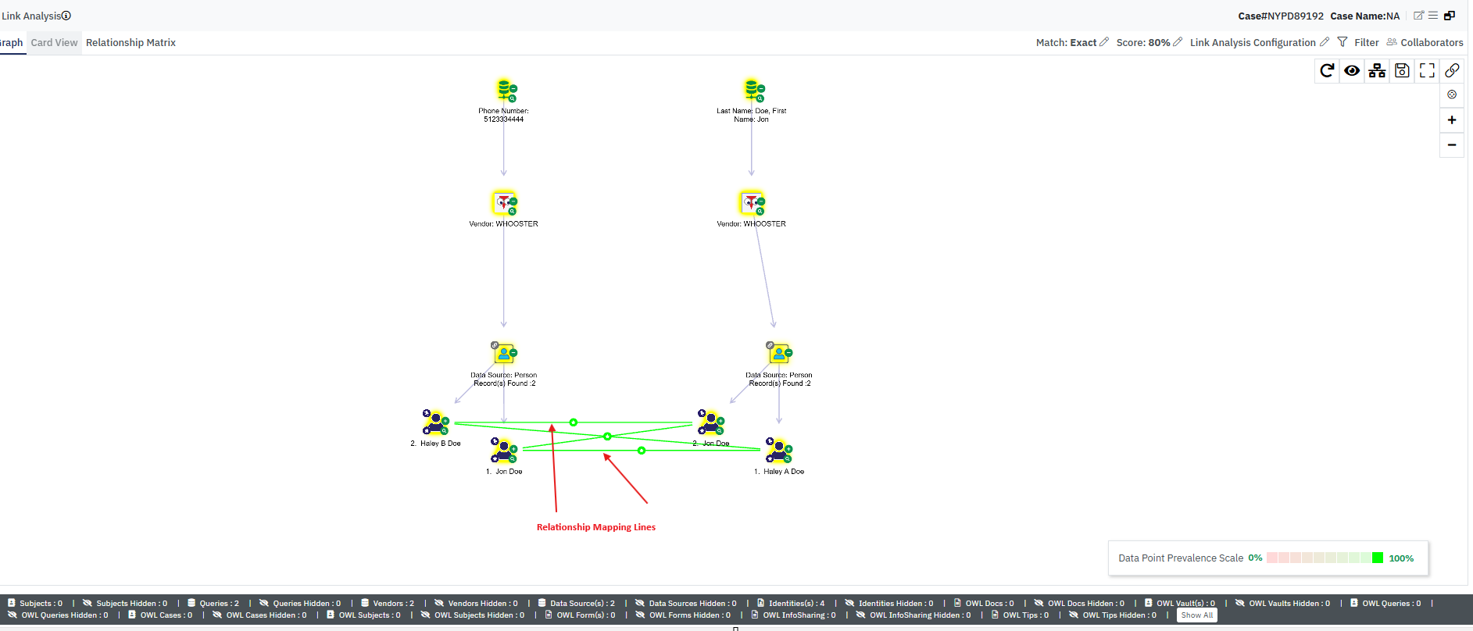Edit the Match Exact setting pencil
The width and height of the screenshot is (1473, 631).
point(1104,42)
